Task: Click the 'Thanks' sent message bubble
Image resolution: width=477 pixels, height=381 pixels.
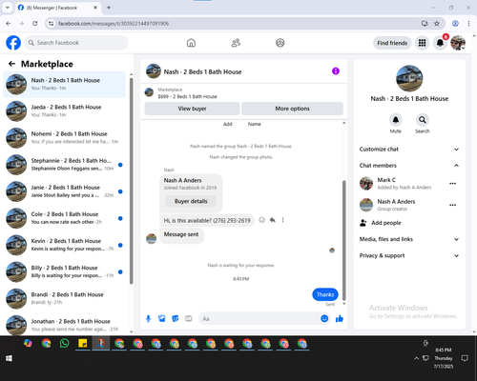Action: coord(325,294)
